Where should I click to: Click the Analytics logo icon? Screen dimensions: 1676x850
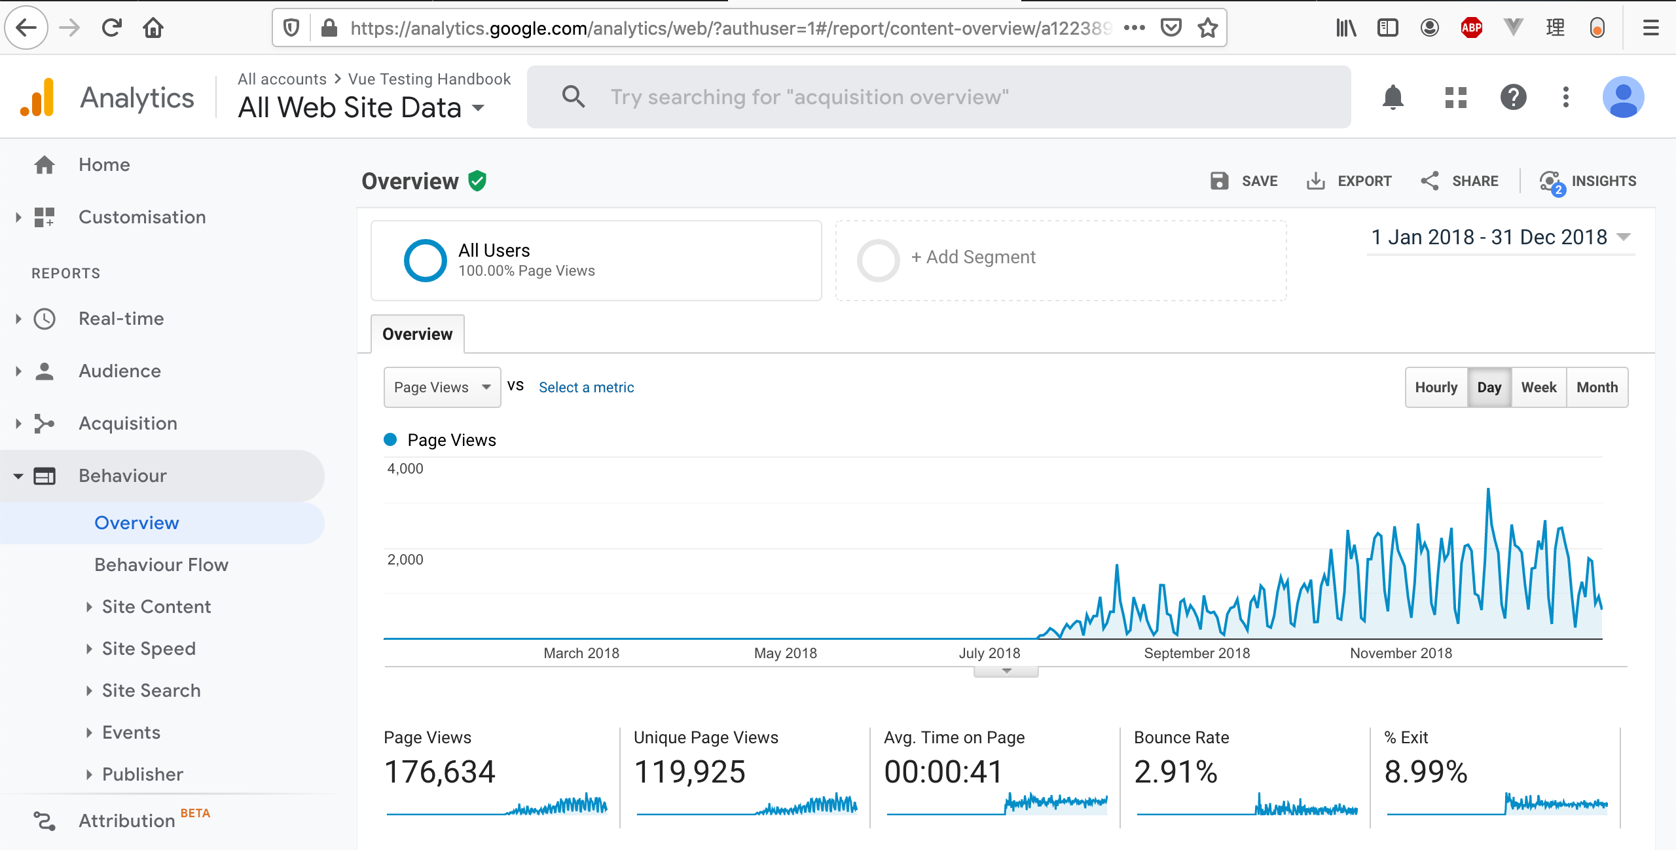[x=37, y=98]
